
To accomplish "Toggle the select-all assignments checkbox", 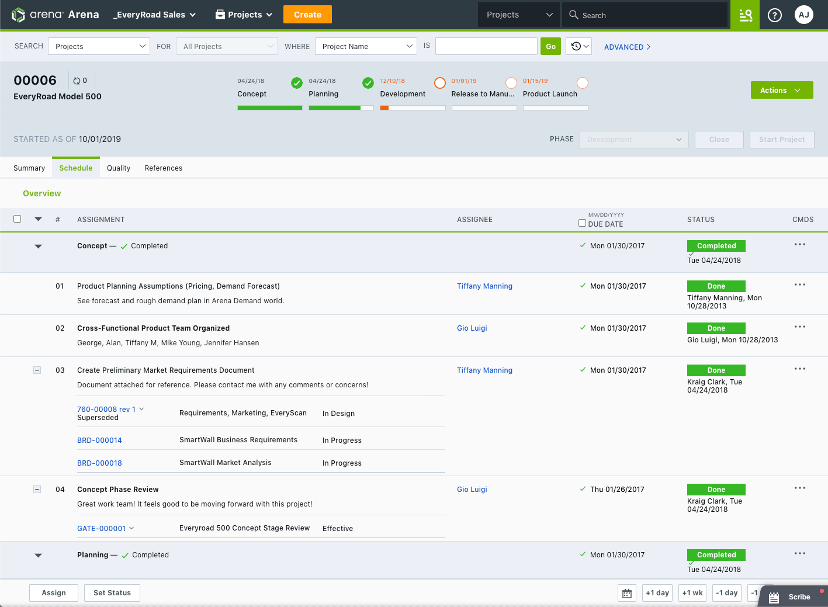I will 18,218.
